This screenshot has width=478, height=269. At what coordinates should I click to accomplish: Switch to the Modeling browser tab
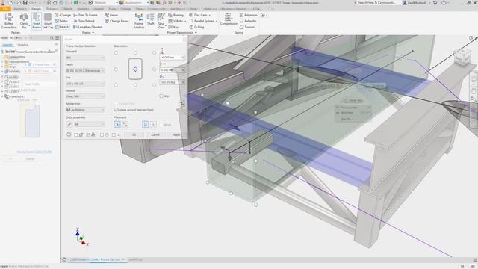pos(23,45)
